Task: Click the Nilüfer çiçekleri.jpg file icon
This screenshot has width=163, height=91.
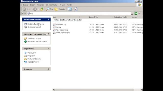Action: point(54,33)
